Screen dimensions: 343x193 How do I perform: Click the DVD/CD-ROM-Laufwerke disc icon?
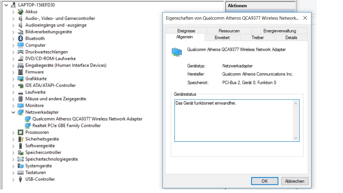point(20,59)
